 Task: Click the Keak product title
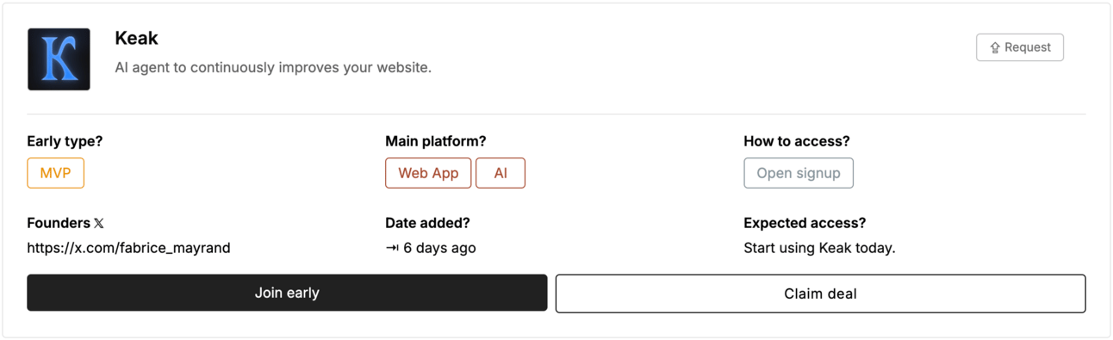(136, 39)
